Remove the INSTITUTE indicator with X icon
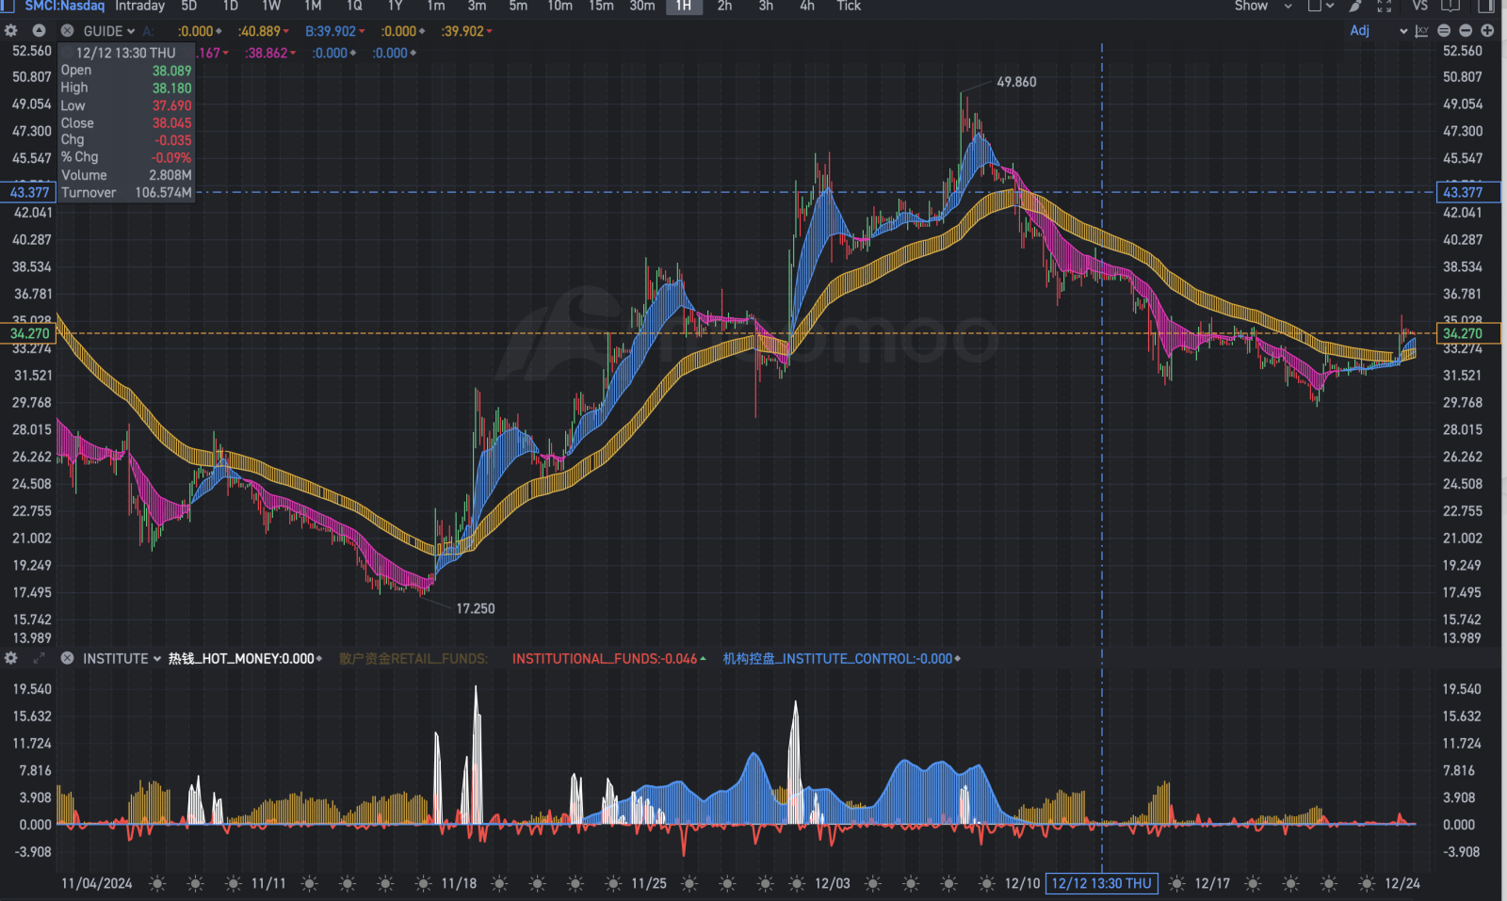The width and height of the screenshot is (1507, 901). tap(68, 658)
